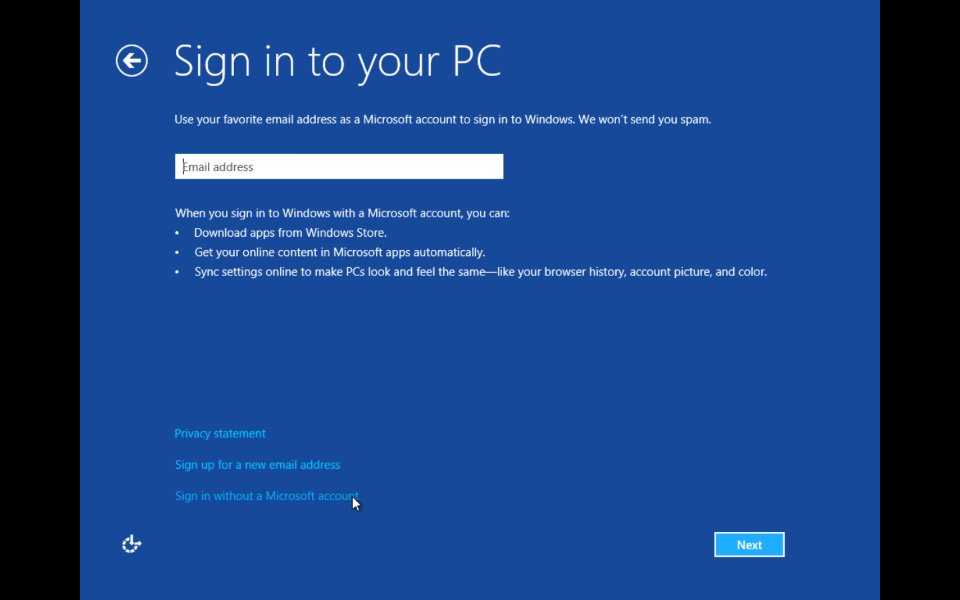Click the 'Download apps from Windows Store.' bullet

(290, 233)
